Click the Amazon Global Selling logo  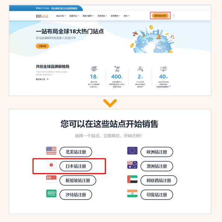coord(42,16)
